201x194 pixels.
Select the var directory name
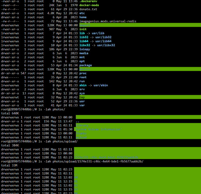coord(82,105)
